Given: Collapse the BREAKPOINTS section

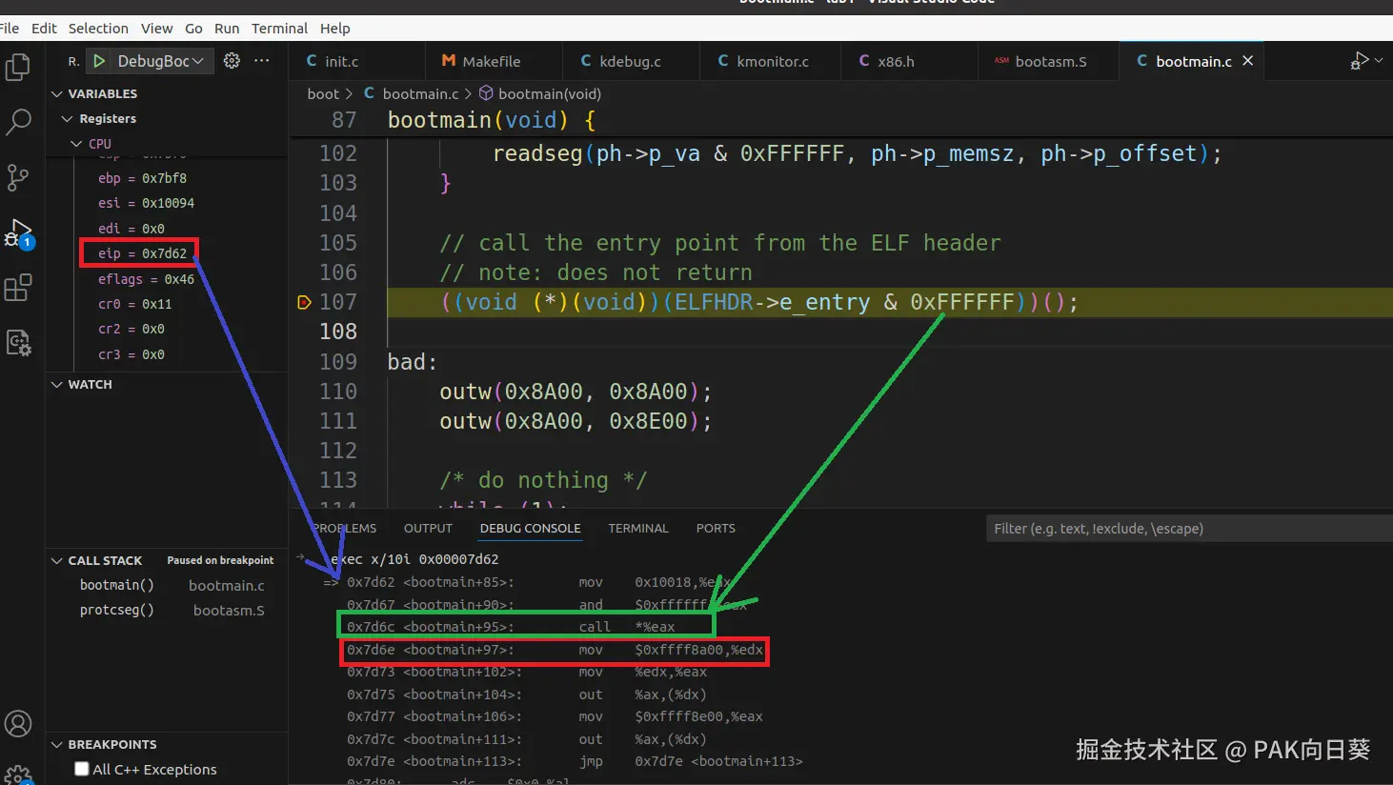Looking at the screenshot, I should click(57, 744).
